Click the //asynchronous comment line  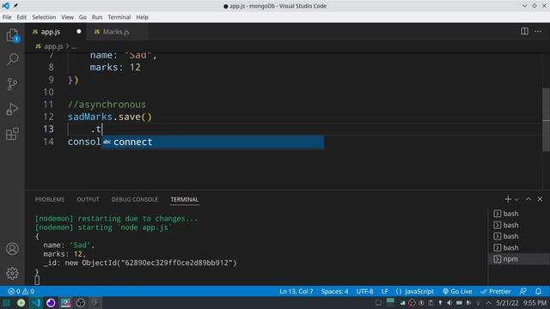tap(107, 105)
